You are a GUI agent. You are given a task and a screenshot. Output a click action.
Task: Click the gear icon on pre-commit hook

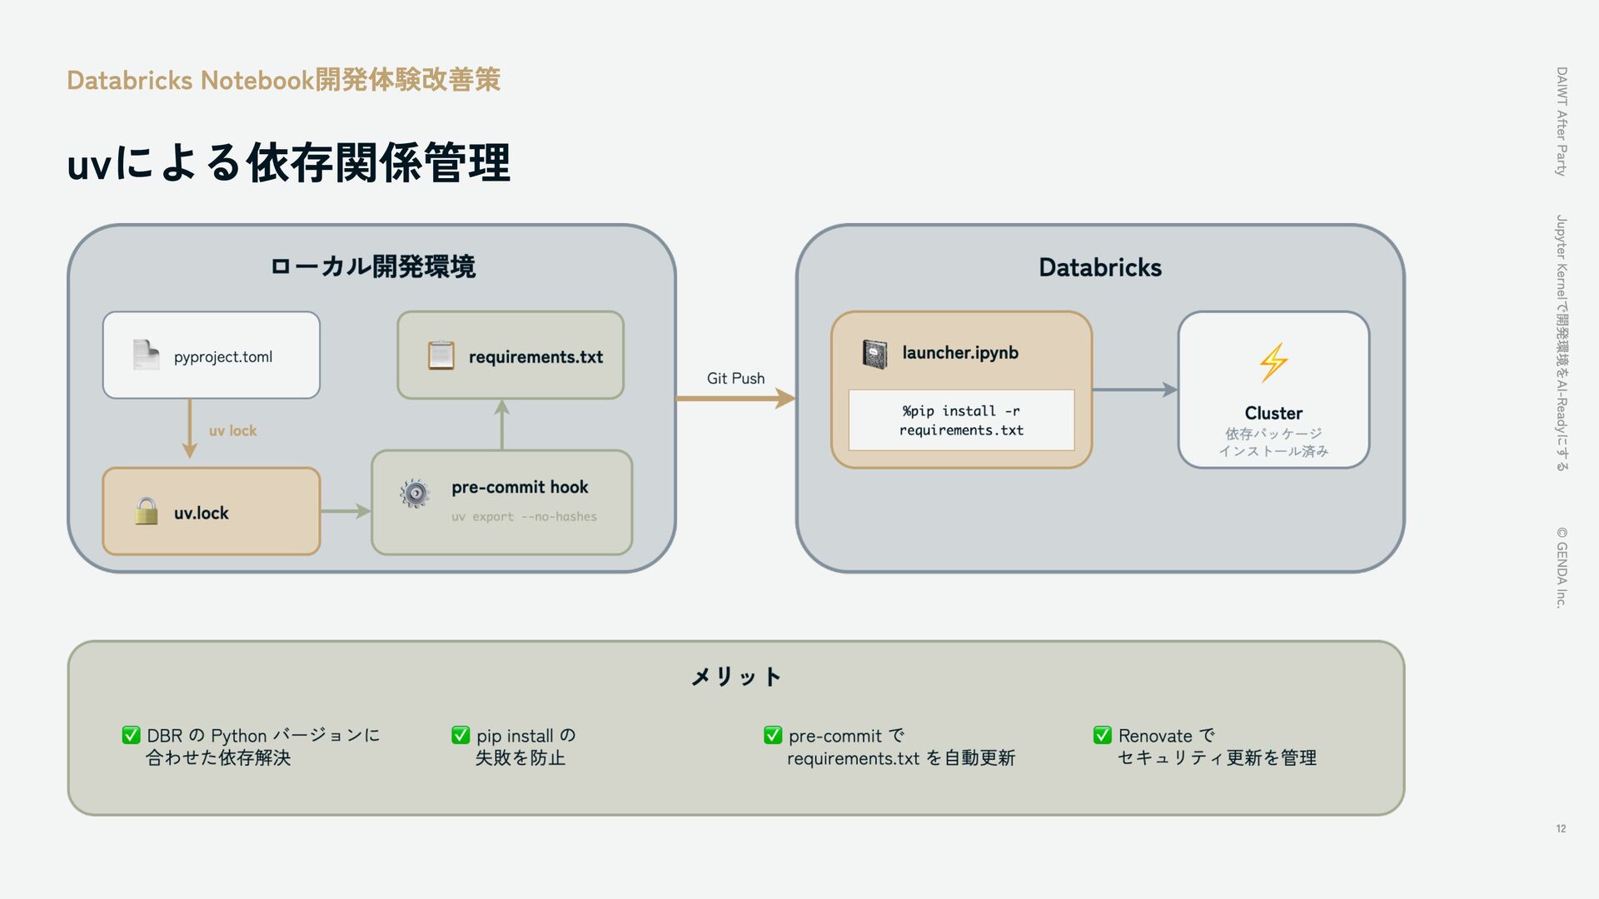pos(415,494)
